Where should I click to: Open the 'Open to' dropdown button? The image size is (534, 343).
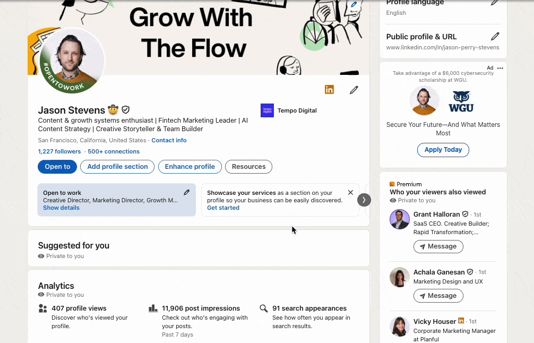57,167
